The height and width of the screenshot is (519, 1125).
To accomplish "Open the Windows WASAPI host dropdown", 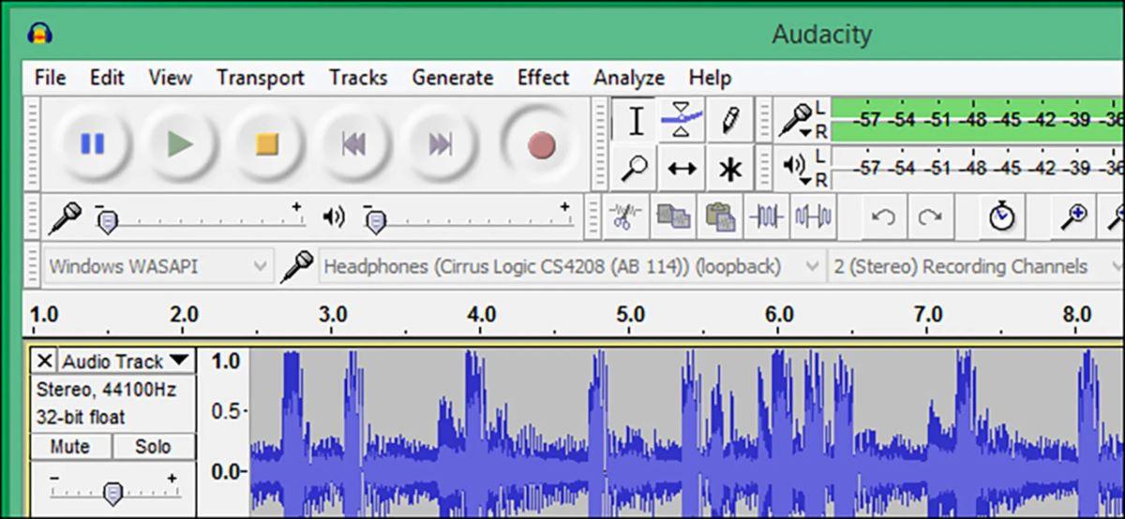I will pos(158,267).
